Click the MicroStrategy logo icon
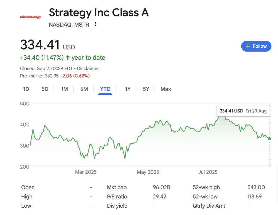Viewport: 278px width, 215px height. (x=31, y=17)
